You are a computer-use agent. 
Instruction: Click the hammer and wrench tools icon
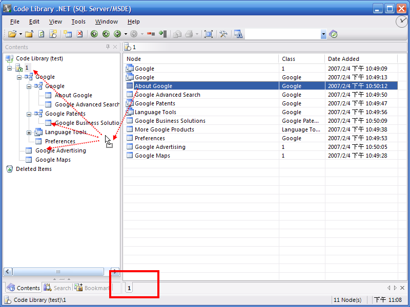coord(223,34)
